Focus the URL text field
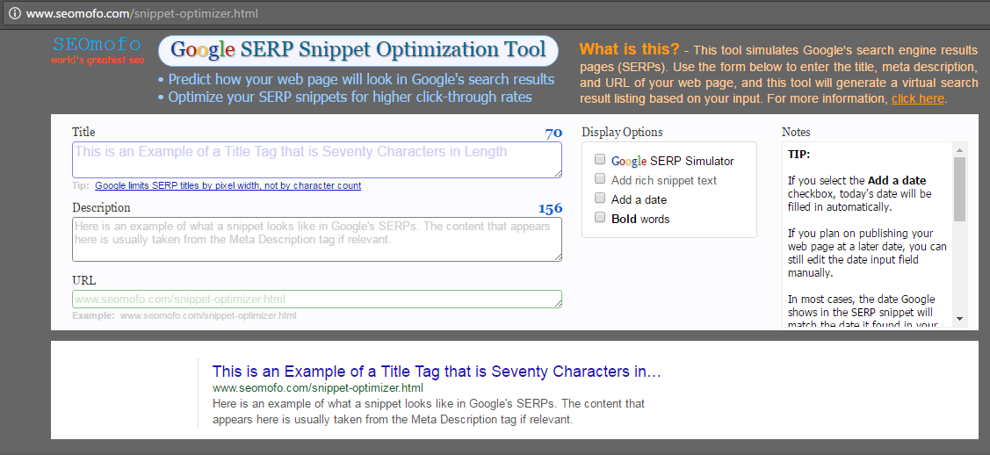 [317, 300]
